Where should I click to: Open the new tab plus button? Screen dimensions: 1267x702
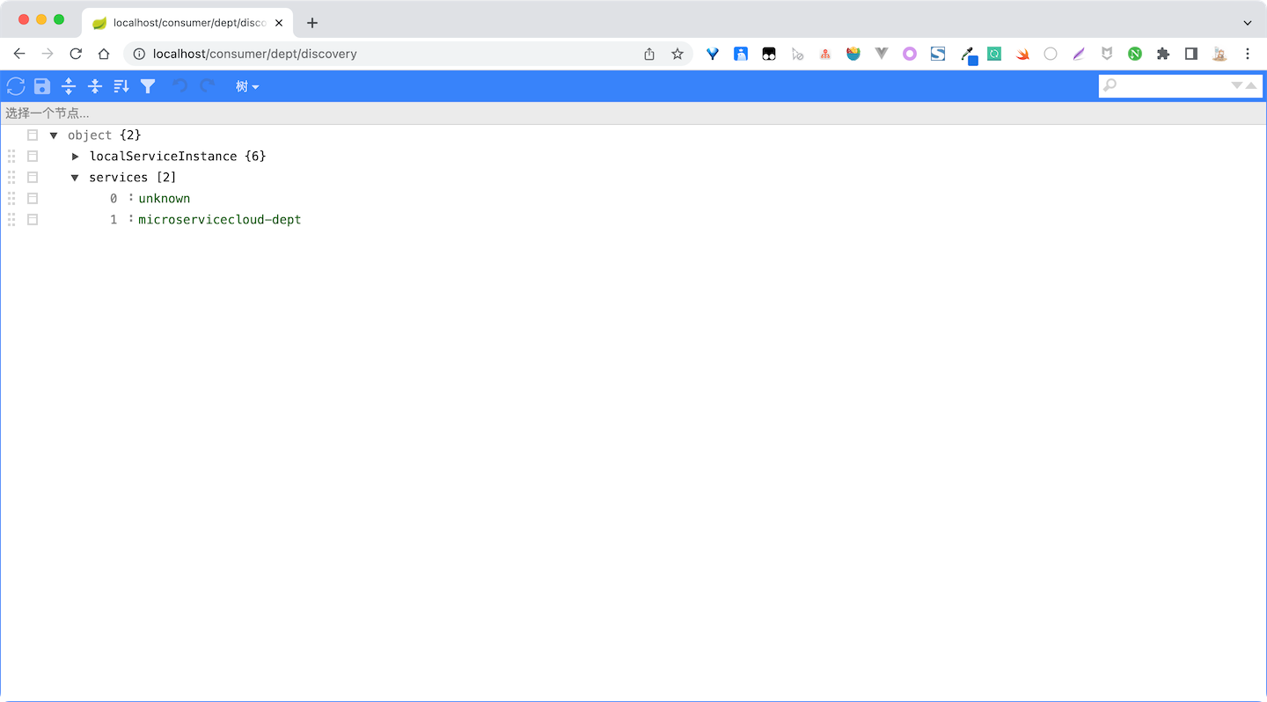tap(312, 23)
